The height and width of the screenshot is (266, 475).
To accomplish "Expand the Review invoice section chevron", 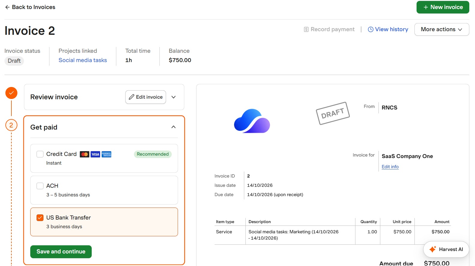I will tap(174, 97).
